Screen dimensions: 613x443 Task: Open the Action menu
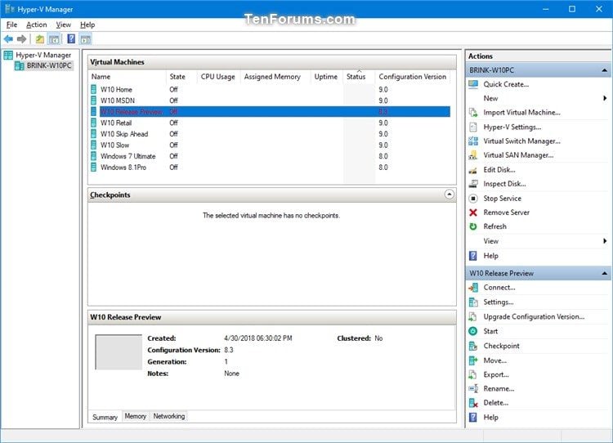coord(36,25)
